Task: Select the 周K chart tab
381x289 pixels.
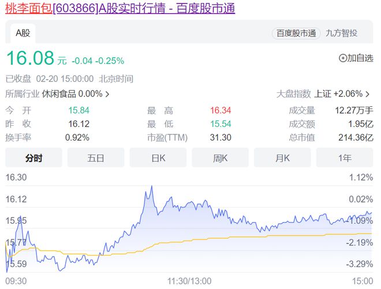Action: pyautogui.click(x=220, y=158)
